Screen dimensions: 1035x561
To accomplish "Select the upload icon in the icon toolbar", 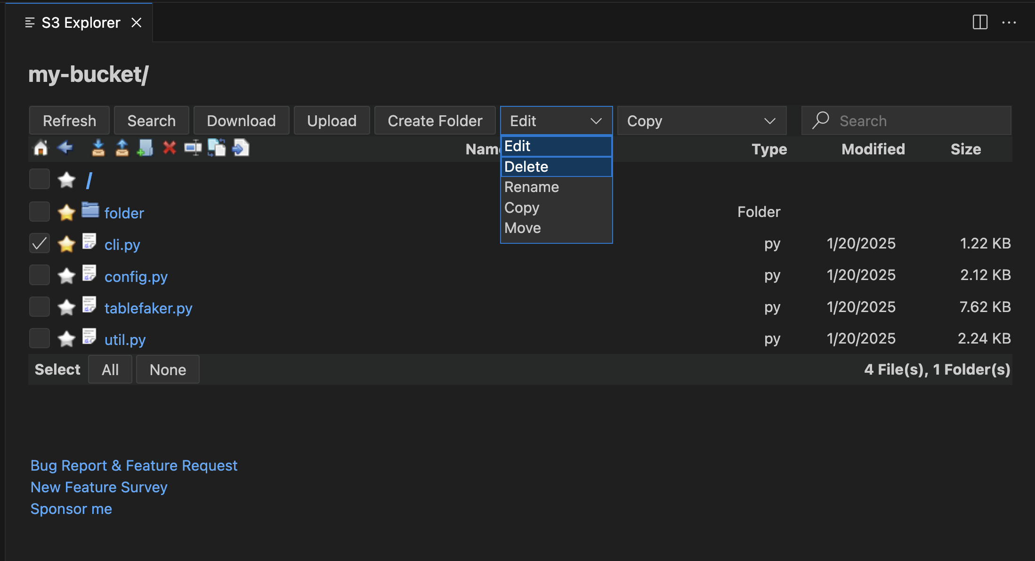I will tap(121, 148).
